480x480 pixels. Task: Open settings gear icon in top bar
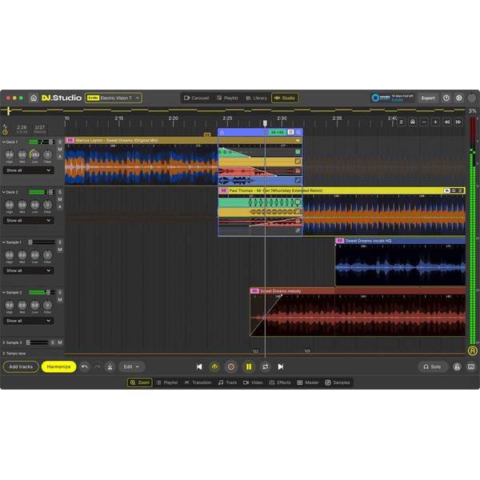pos(459,98)
